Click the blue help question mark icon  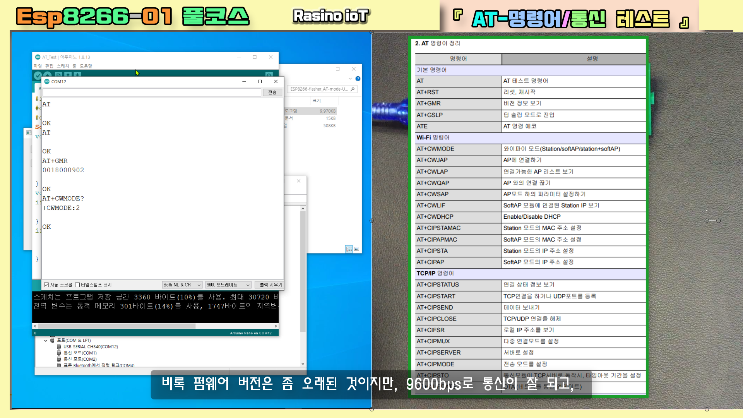pos(358,79)
